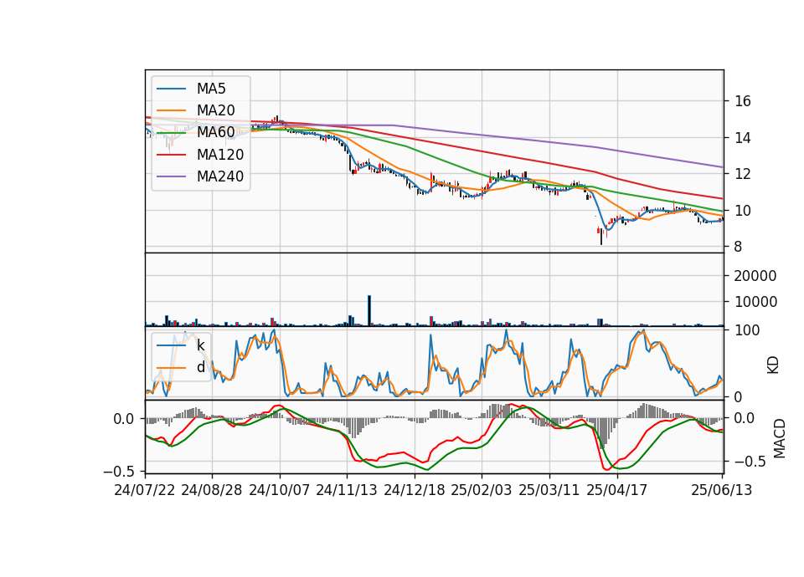This screenshot has height=577, width=804.
Task: Click the volume axis value 20000
Action: pos(755,276)
